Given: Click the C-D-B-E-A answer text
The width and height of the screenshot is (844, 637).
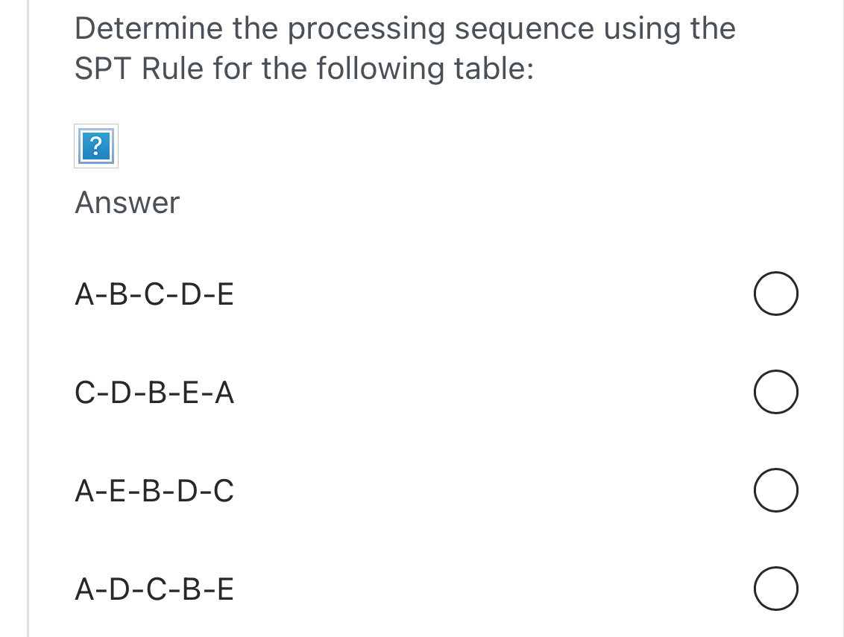Looking at the screenshot, I should (154, 392).
